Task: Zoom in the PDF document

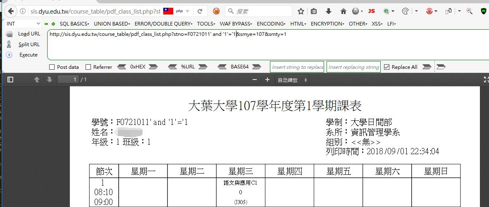Action: pos(267,80)
